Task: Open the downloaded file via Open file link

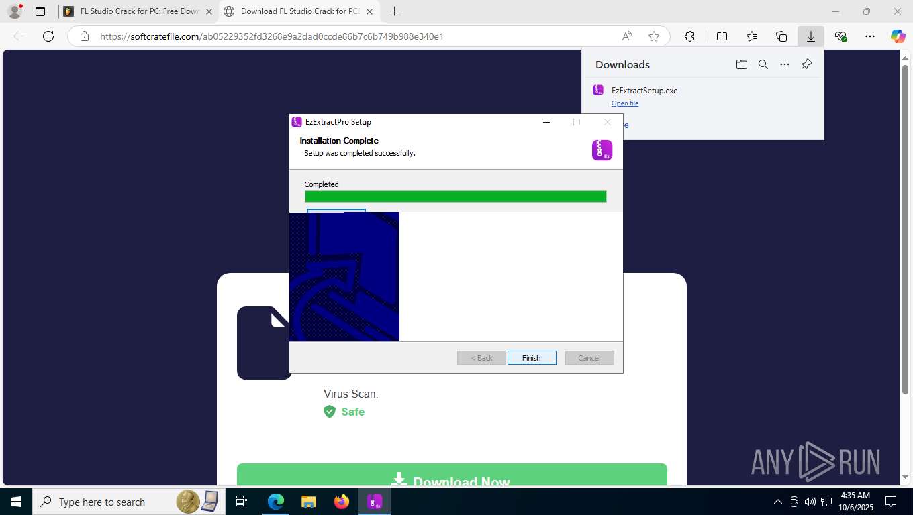Action: point(625,103)
